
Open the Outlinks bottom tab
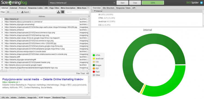click(22, 97)
